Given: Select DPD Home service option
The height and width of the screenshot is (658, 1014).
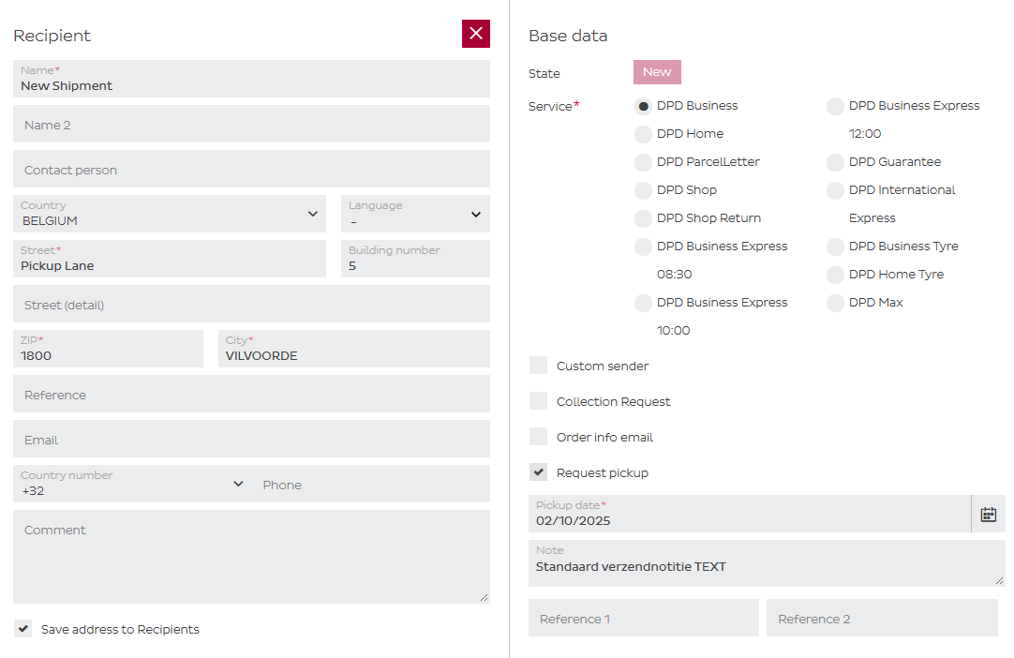Looking at the screenshot, I should (x=643, y=134).
